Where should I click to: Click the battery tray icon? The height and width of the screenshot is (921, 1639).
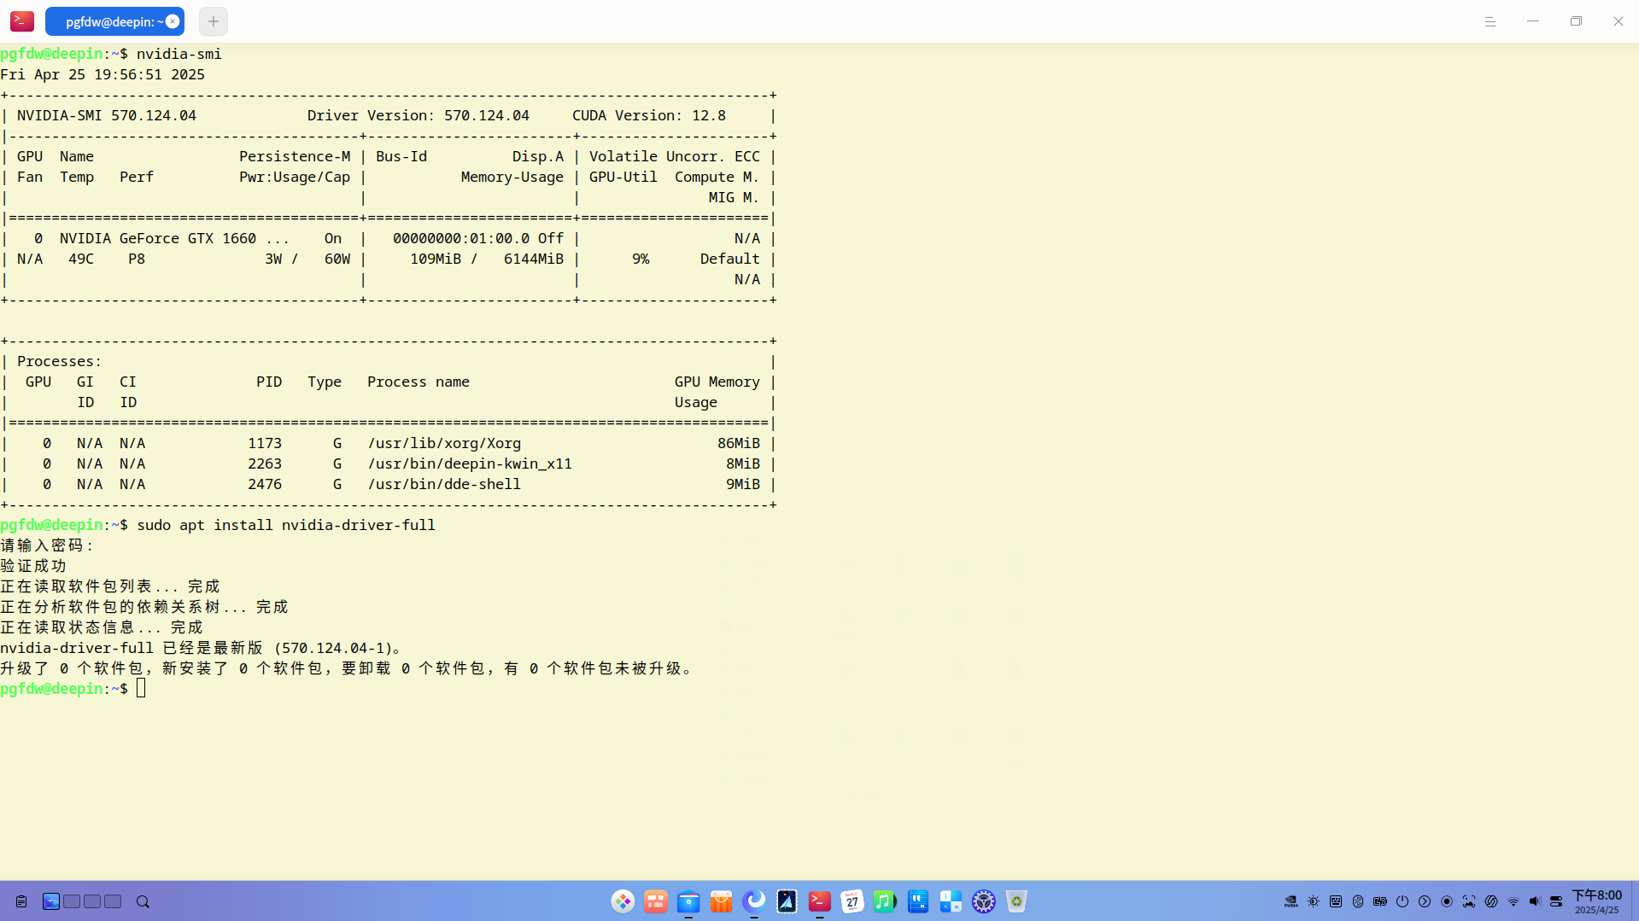pyautogui.click(x=1380, y=901)
